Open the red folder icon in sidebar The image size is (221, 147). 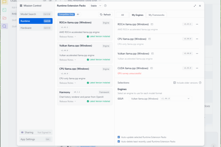(5, 18)
